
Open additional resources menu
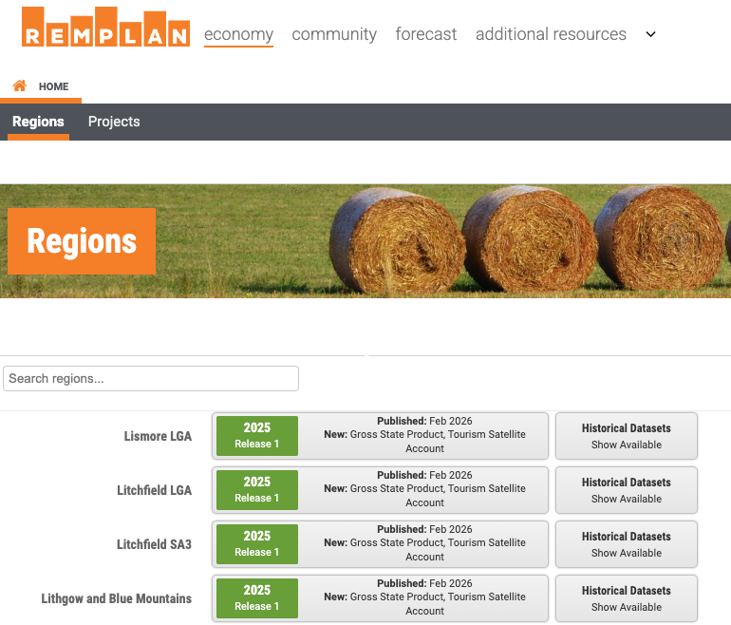[551, 34]
